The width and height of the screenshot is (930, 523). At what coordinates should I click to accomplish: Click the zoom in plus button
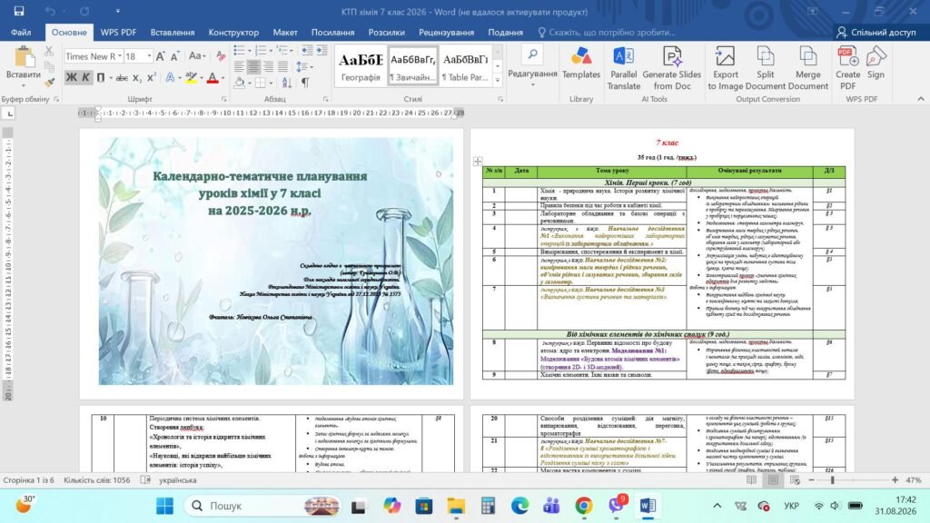895,479
